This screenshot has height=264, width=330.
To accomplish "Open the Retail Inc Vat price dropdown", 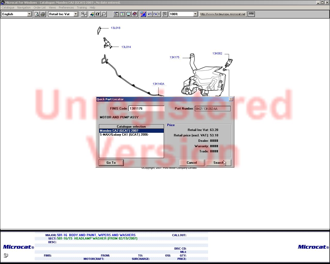I will click(x=76, y=14).
